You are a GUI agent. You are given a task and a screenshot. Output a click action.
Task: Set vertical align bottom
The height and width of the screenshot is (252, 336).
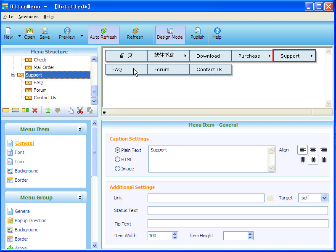(x=323, y=159)
